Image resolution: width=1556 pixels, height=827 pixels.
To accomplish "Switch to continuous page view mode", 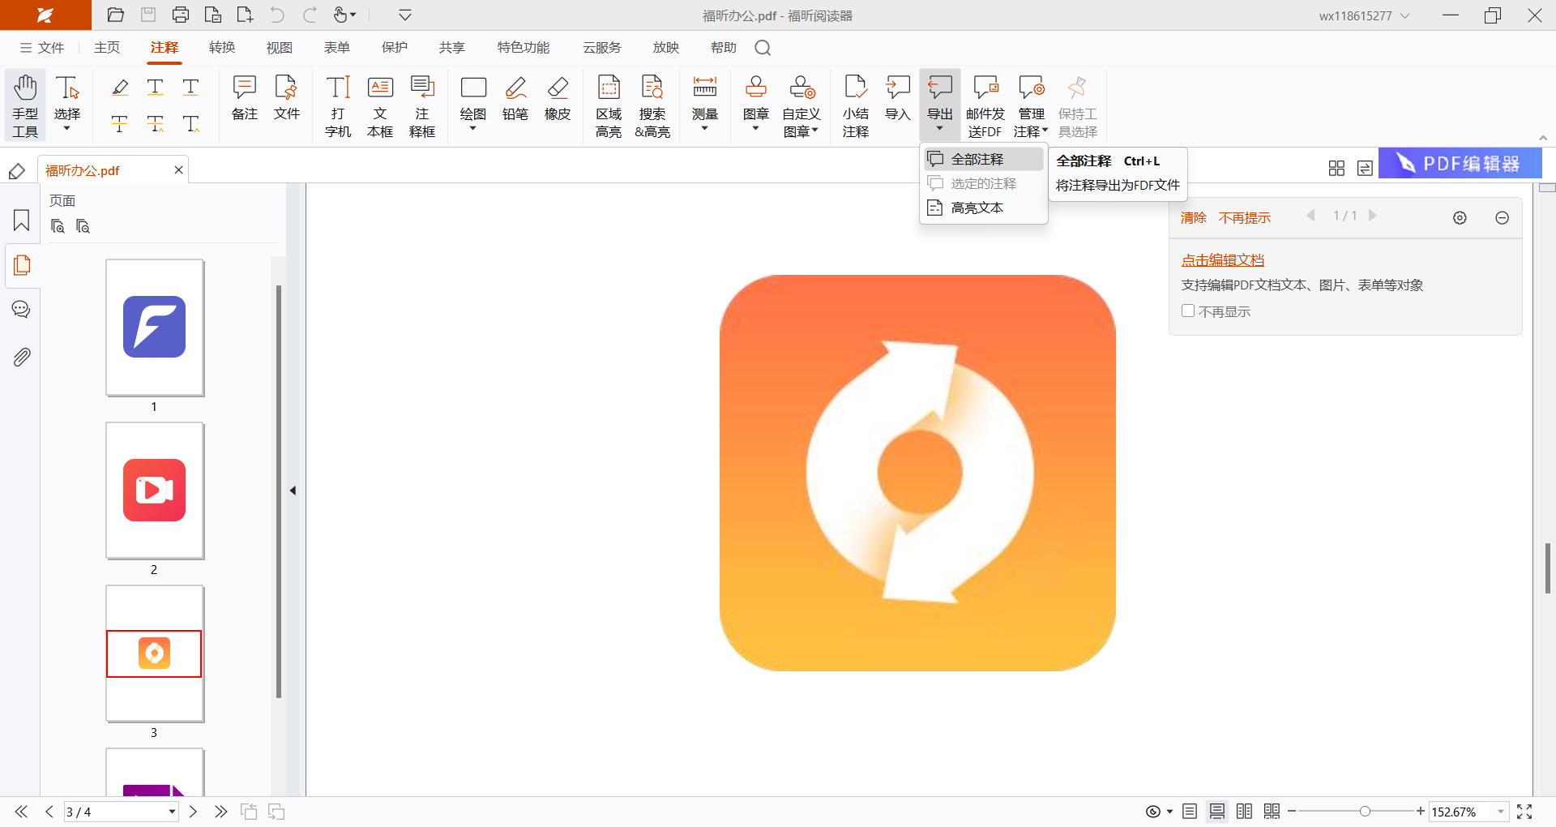I will point(1217,812).
